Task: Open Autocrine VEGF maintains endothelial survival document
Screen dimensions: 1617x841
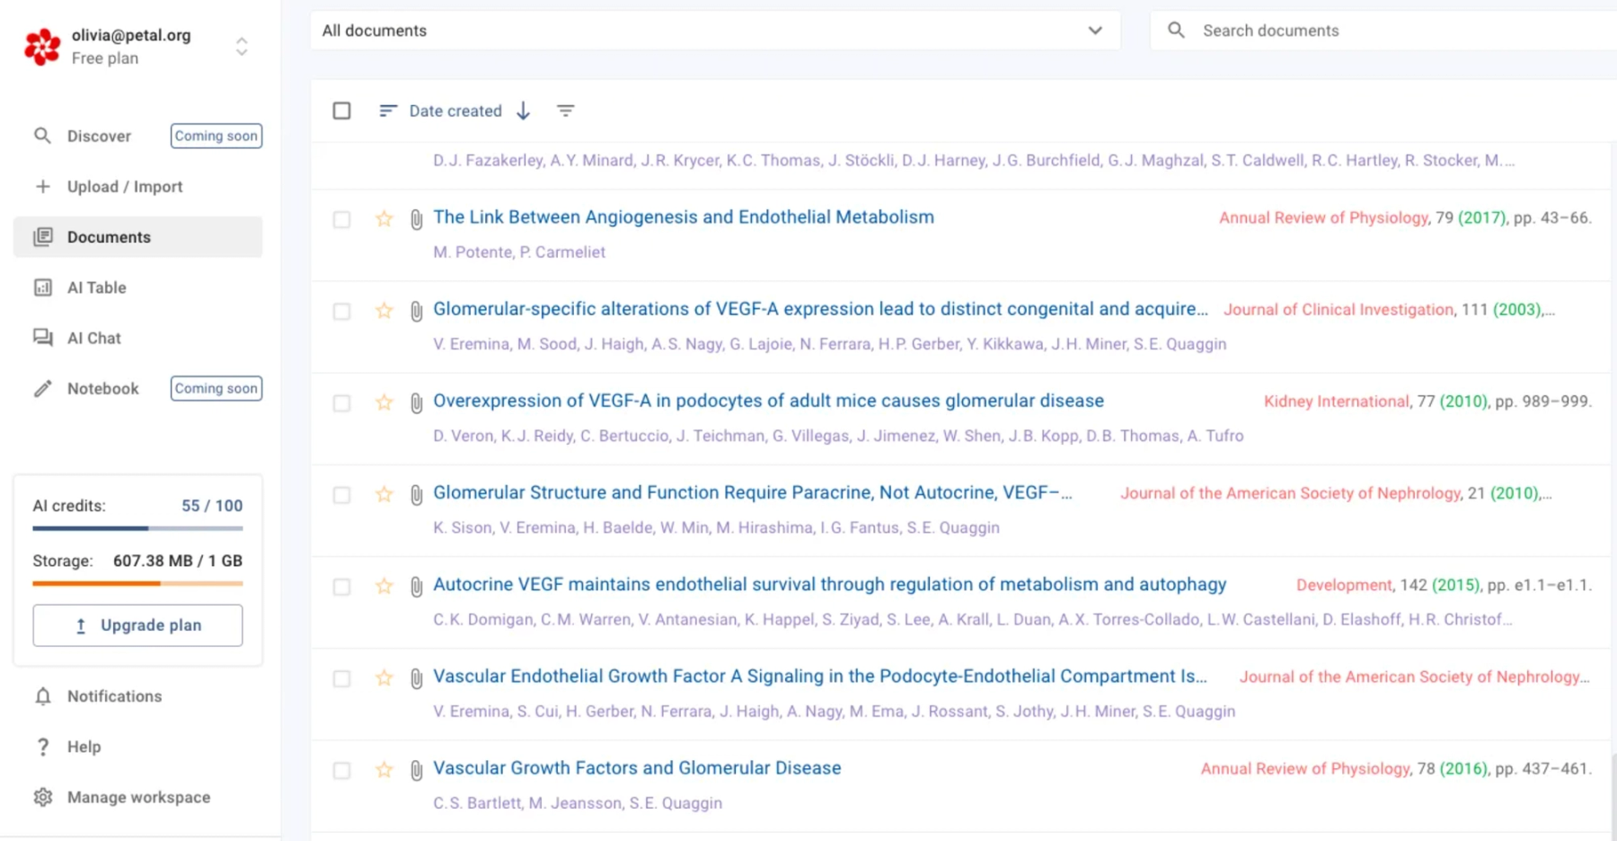Action: 829,584
